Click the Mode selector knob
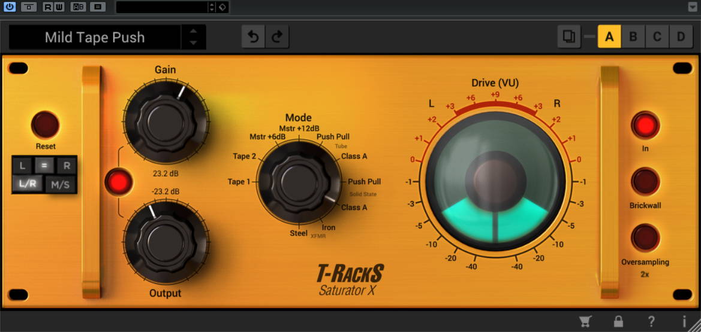This screenshot has width=701, height=332. [299, 182]
